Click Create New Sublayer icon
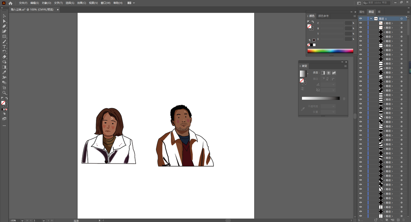 pyautogui.click(x=392, y=220)
